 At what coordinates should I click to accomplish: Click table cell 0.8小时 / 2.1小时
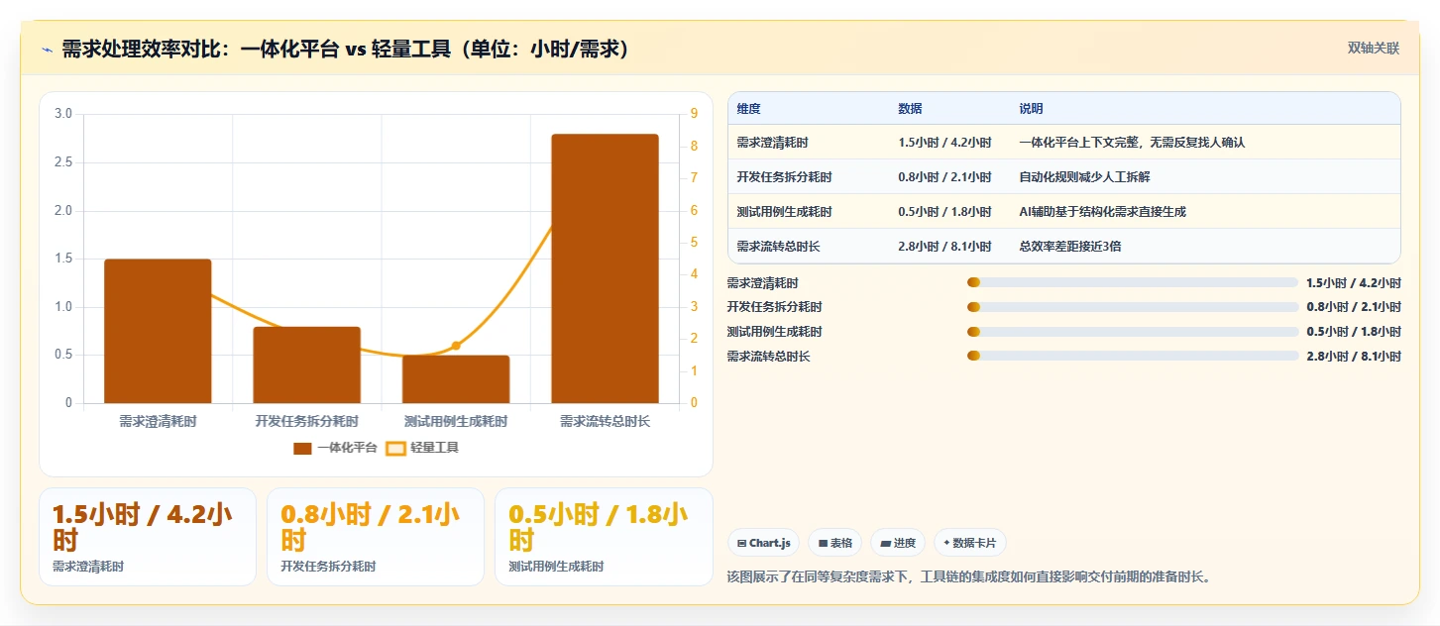944,177
